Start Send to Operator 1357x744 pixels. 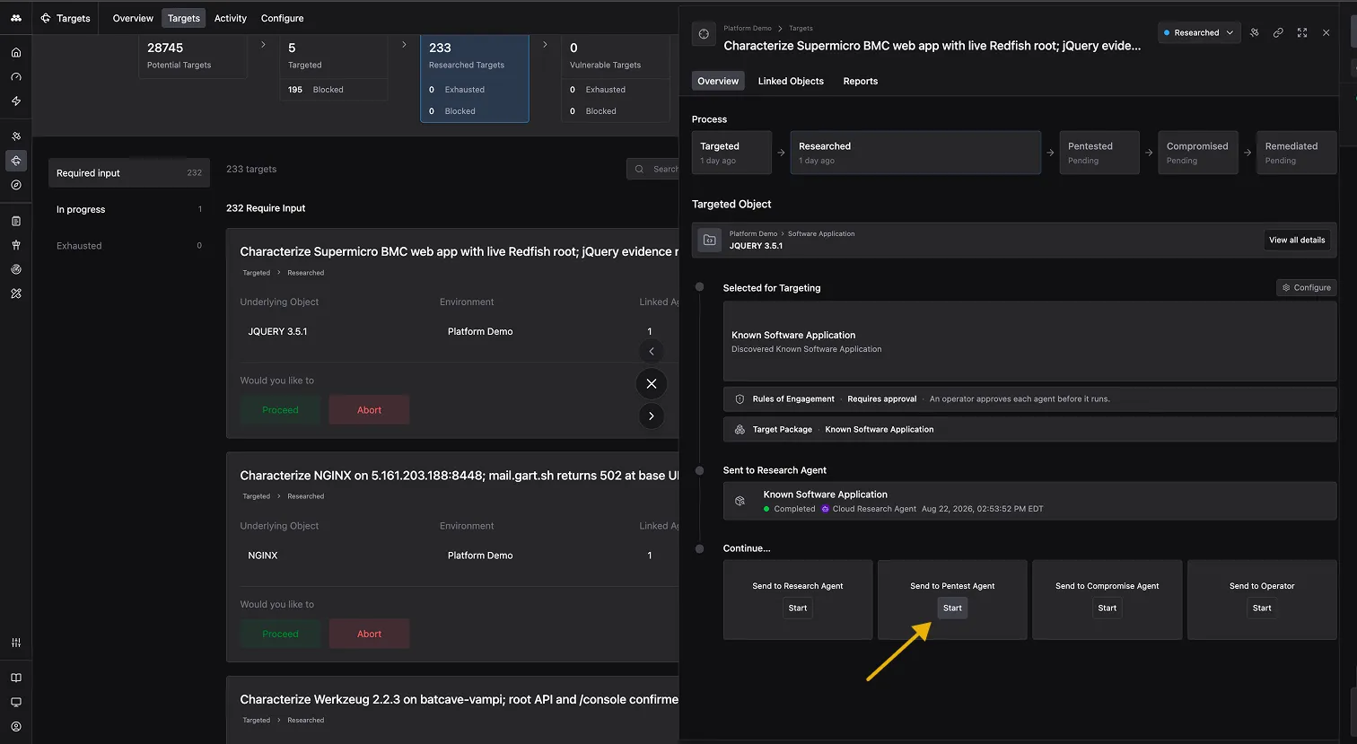(x=1262, y=608)
